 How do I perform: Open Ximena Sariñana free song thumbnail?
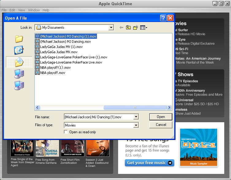pyautogui.click(x=47, y=148)
